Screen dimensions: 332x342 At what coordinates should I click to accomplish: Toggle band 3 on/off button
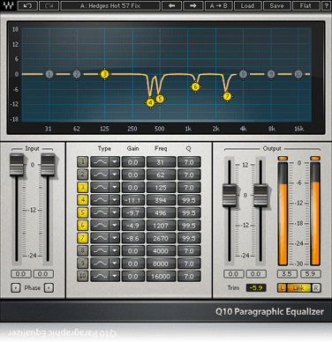[82, 187]
